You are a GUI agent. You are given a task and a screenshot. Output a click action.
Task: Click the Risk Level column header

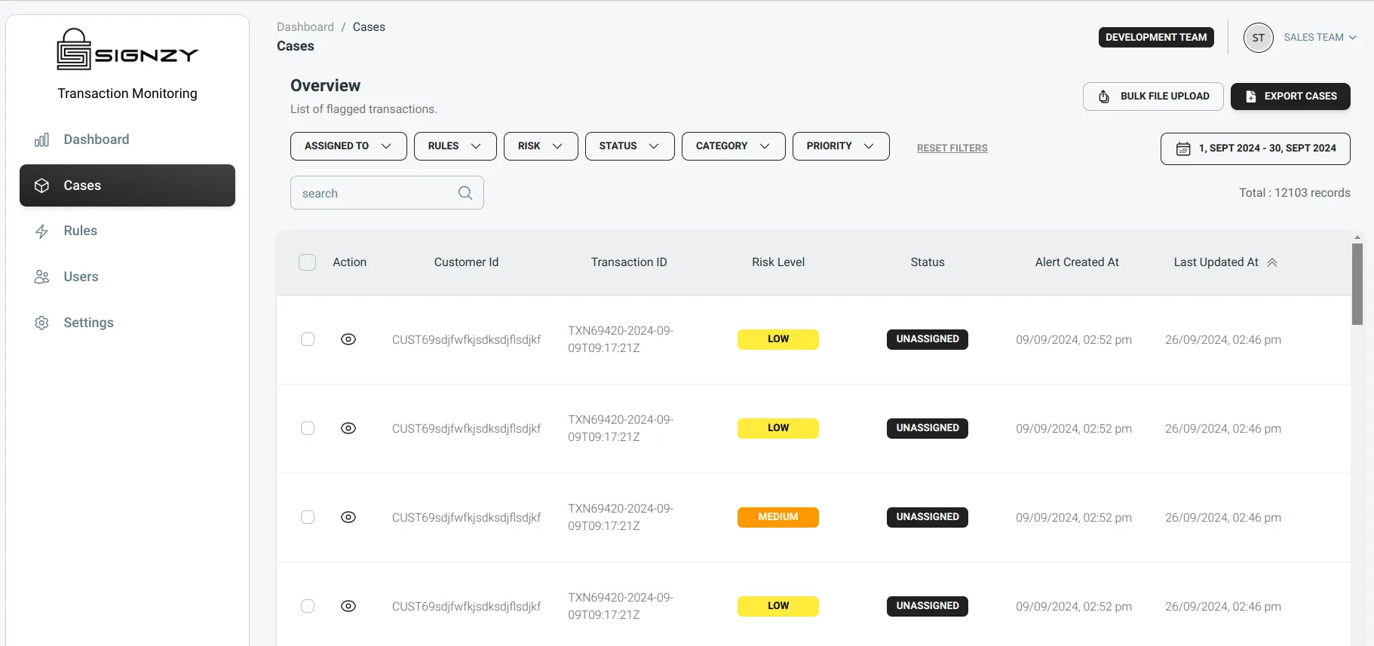(778, 262)
